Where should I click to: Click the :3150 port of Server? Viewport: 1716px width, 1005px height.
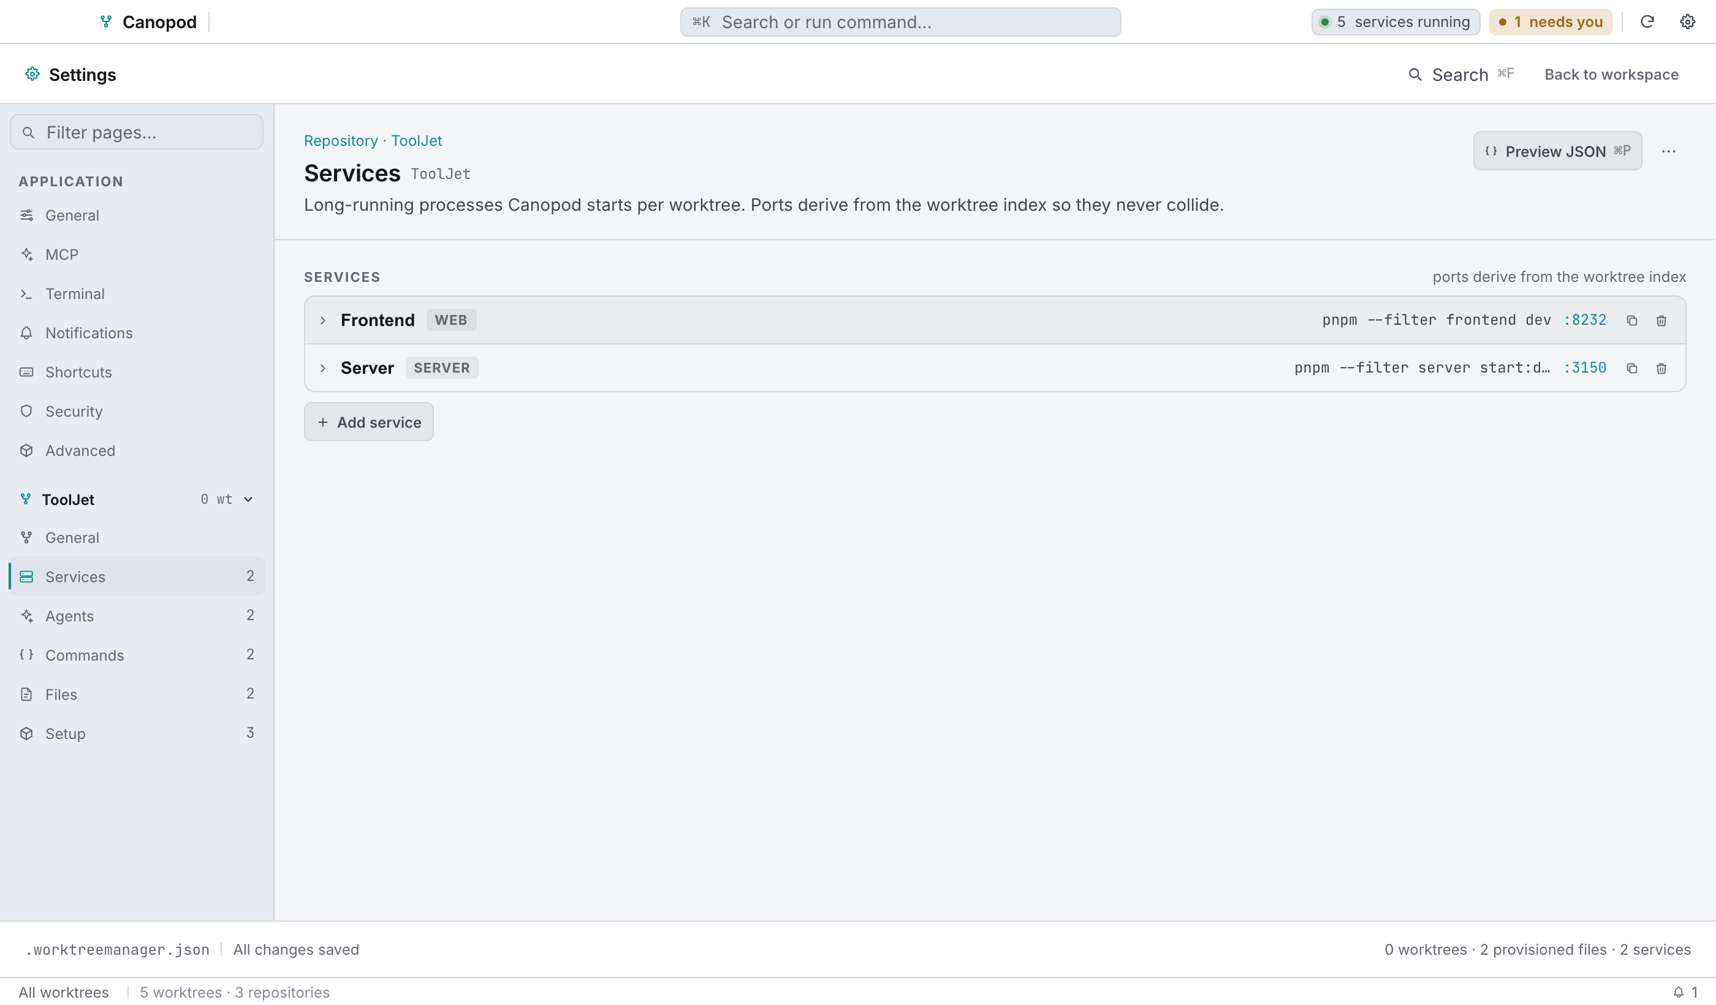click(1585, 368)
